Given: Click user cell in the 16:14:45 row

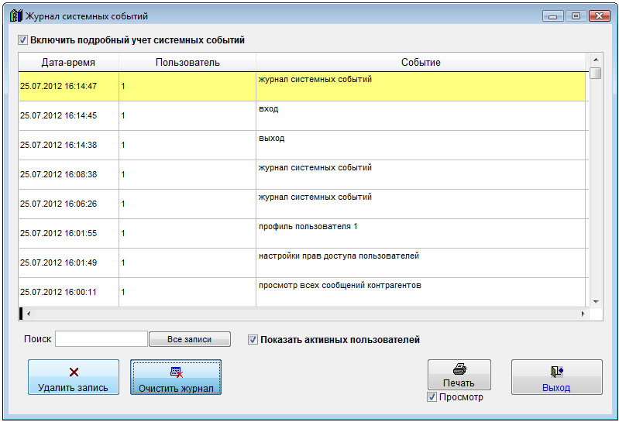Looking at the screenshot, I should click(187, 116).
